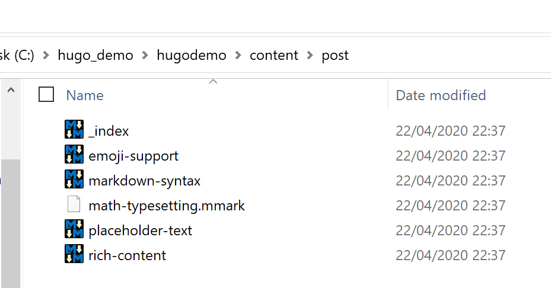Open the chevron dropdown after hugodemo
Screen dimensions: 551x288
click(238, 55)
